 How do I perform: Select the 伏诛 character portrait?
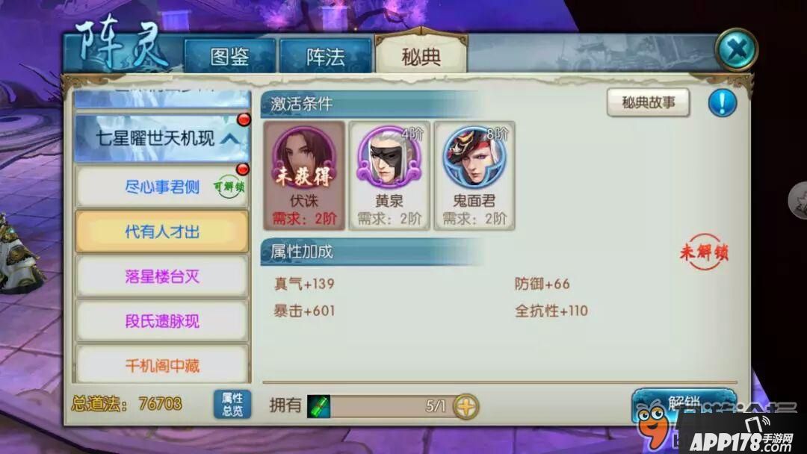tap(303, 175)
